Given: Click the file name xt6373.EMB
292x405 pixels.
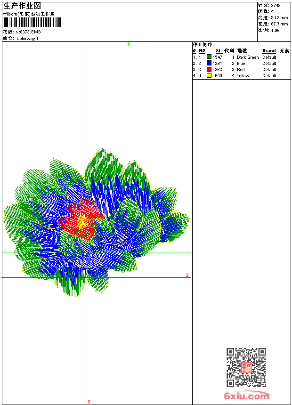Looking at the screenshot, I should click(28, 32).
